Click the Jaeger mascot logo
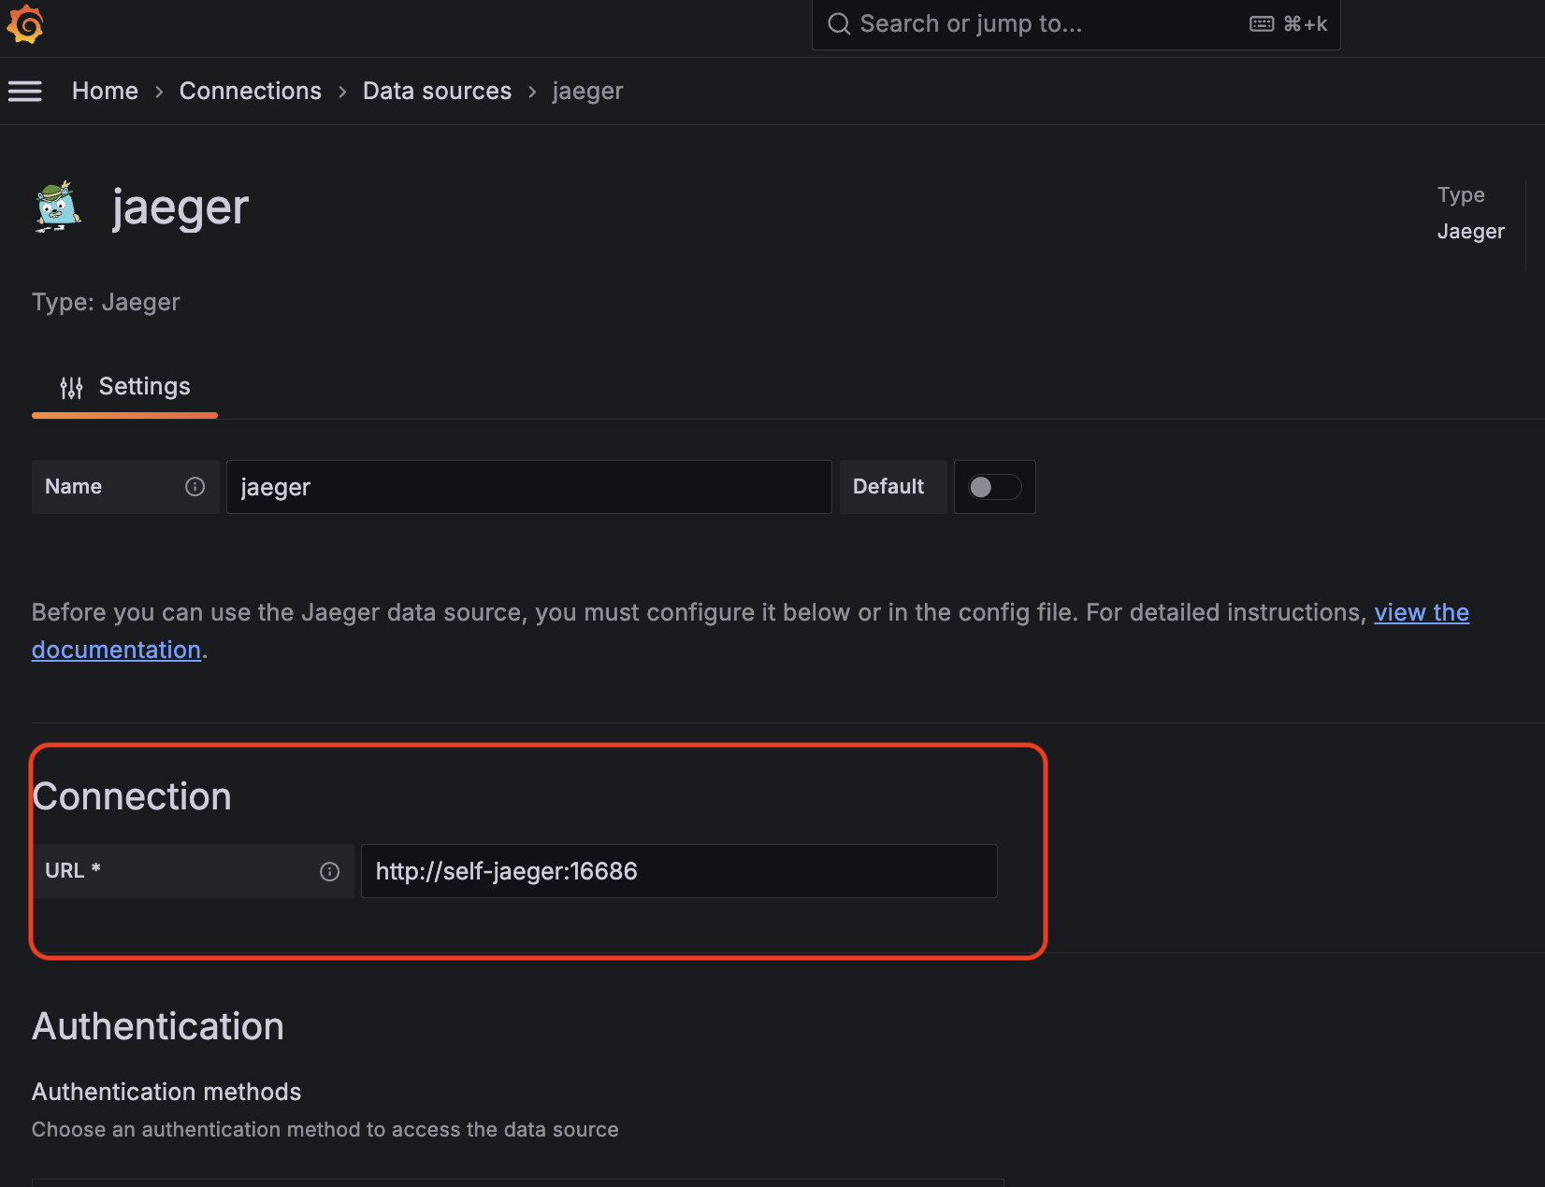The image size is (1545, 1187). click(58, 207)
